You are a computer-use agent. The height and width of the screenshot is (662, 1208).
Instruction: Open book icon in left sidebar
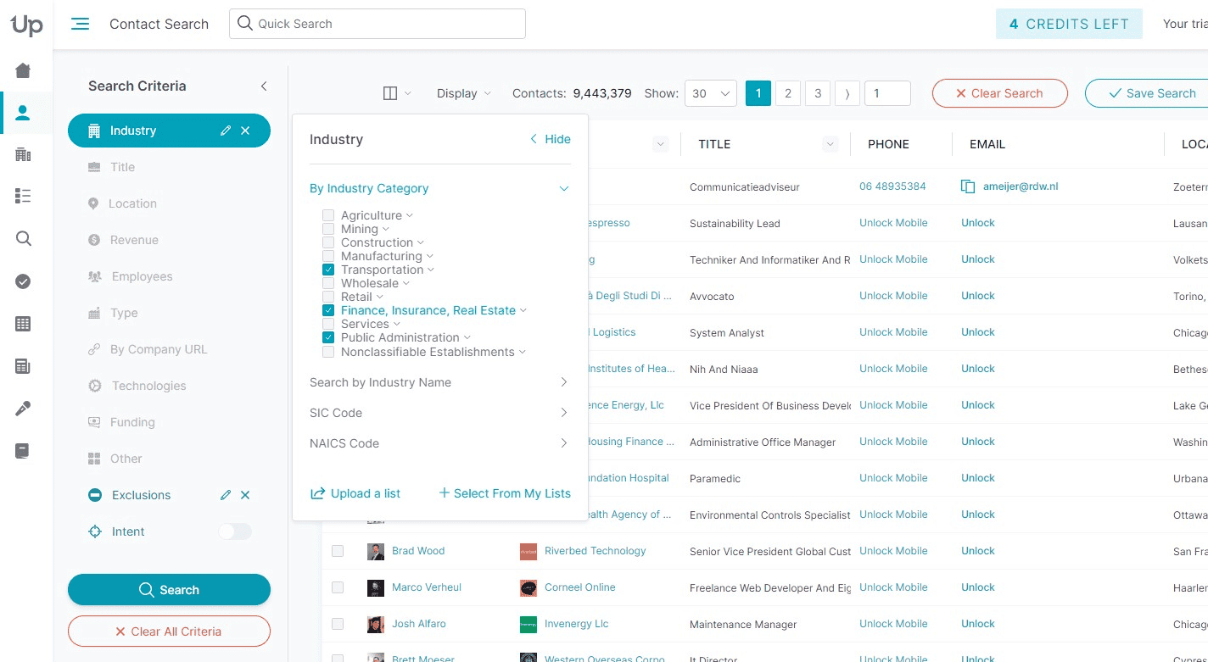point(23,451)
